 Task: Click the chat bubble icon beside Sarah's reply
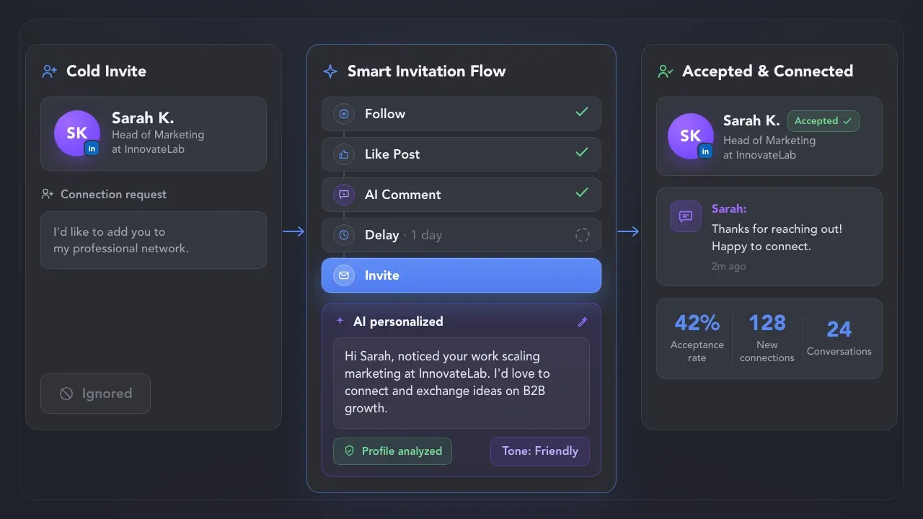pos(686,216)
